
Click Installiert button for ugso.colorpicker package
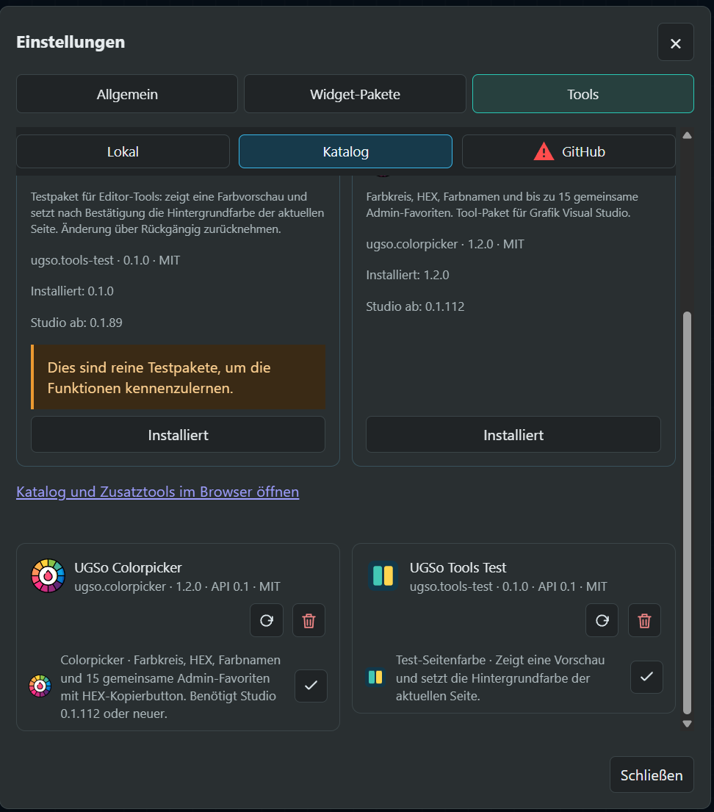[x=513, y=435]
